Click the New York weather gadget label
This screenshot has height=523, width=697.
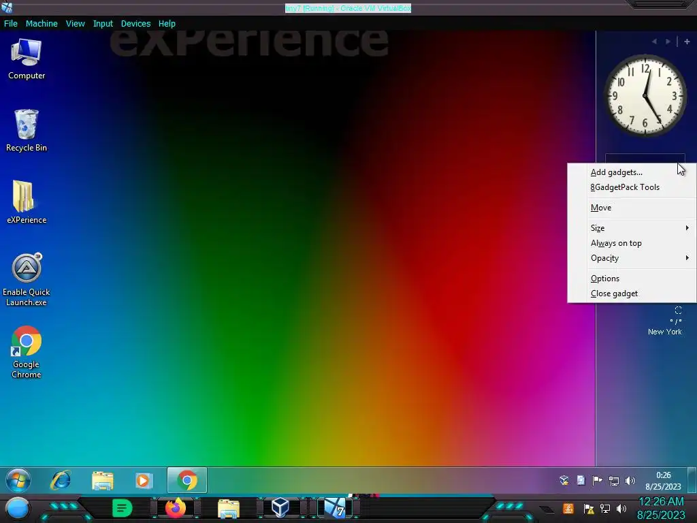[x=664, y=332]
